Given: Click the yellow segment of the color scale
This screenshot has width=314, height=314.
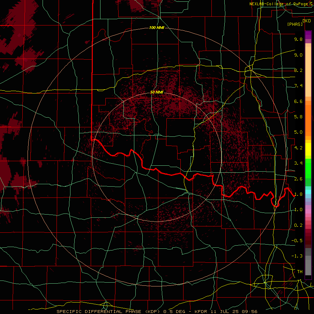Looking at the screenshot, I should (308, 149).
